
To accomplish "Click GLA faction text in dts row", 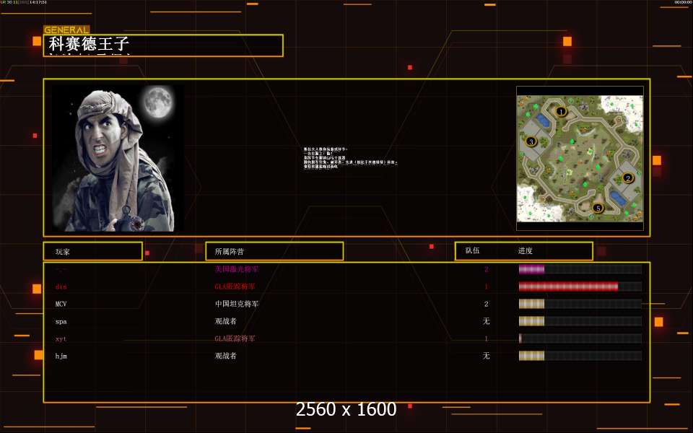I will pos(235,287).
